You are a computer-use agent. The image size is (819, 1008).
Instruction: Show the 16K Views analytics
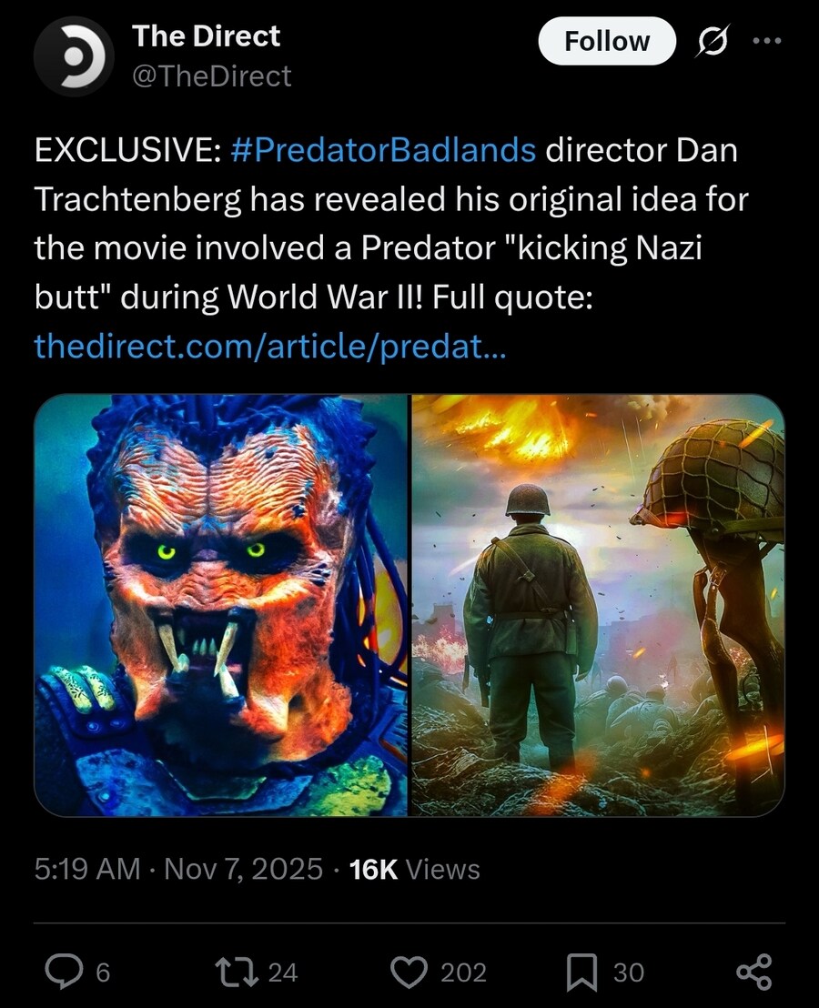(x=415, y=869)
